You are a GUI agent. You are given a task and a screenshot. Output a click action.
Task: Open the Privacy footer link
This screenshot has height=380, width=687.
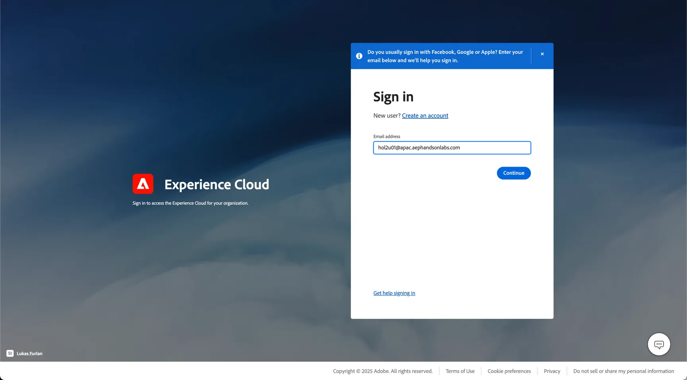(x=552, y=371)
